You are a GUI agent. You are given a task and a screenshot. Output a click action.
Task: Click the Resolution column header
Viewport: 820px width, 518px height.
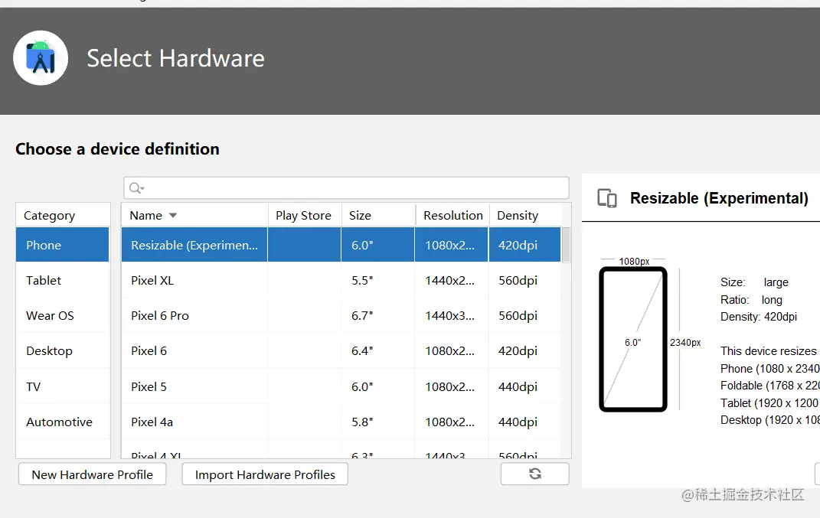(x=453, y=215)
